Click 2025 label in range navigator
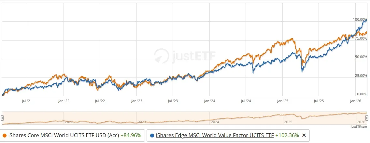Viewport: 370px width, 143px height. (x=288, y=122)
